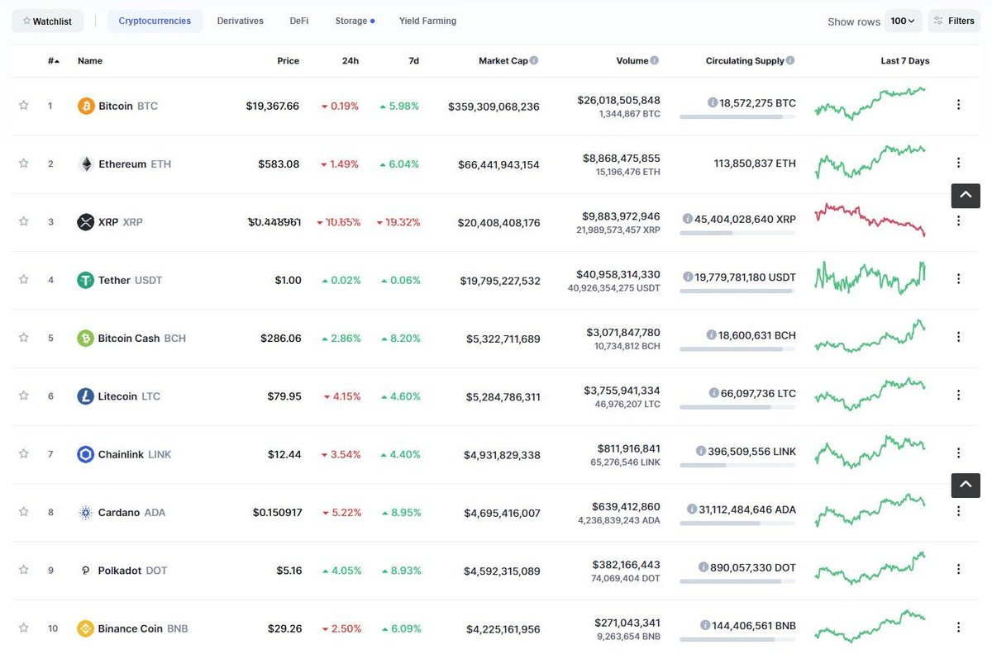The width and height of the screenshot is (992, 654).
Task: Toggle the watchlist star on Polkadot
Action: 23,570
